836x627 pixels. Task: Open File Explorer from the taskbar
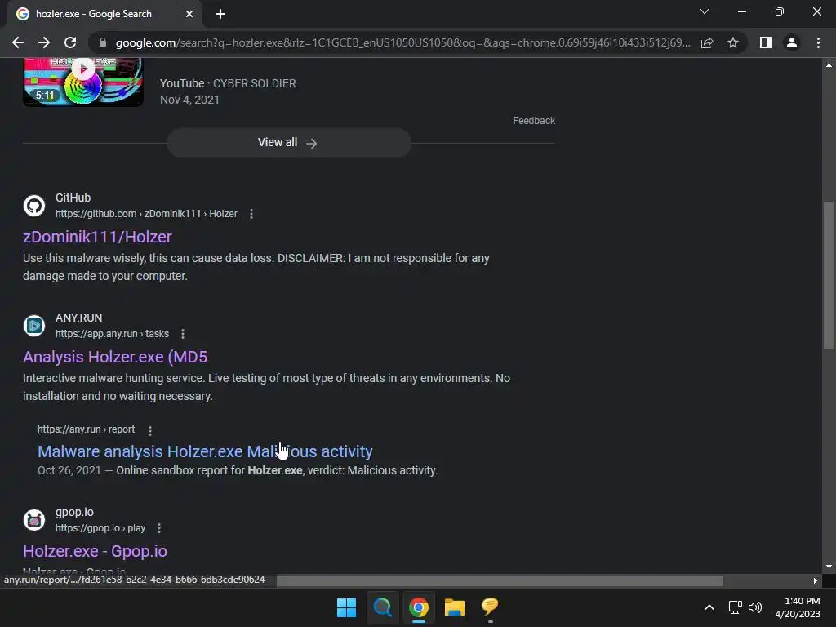(454, 607)
